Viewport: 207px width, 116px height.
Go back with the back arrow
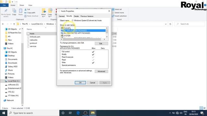[3, 24]
